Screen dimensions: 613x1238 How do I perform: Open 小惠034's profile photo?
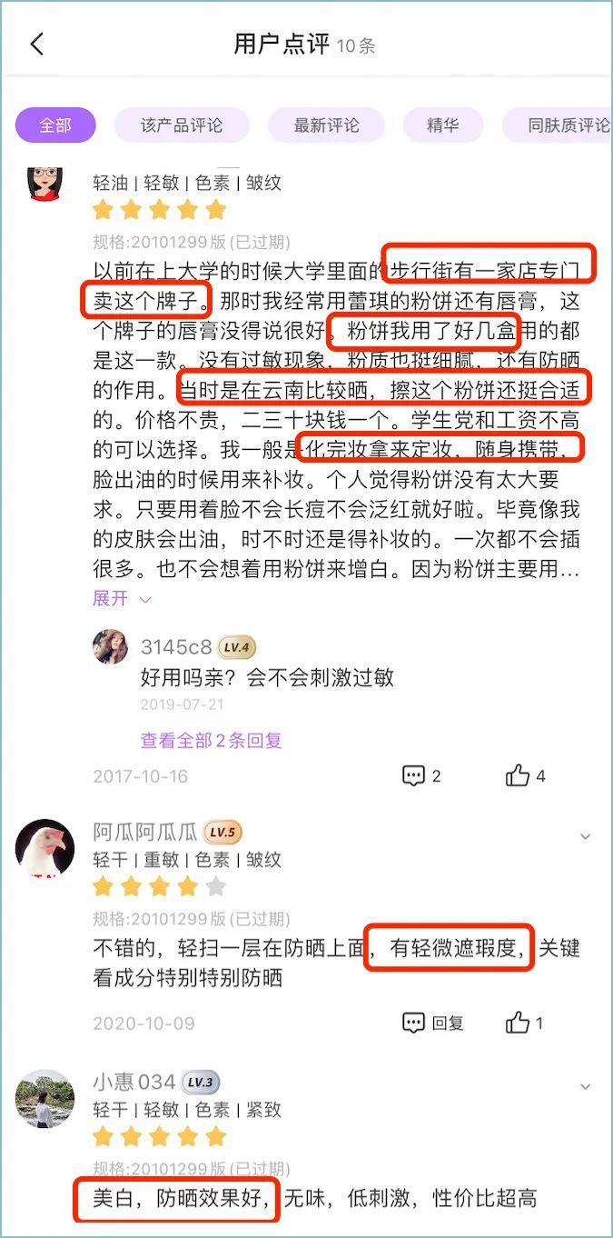pos(44,1099)
